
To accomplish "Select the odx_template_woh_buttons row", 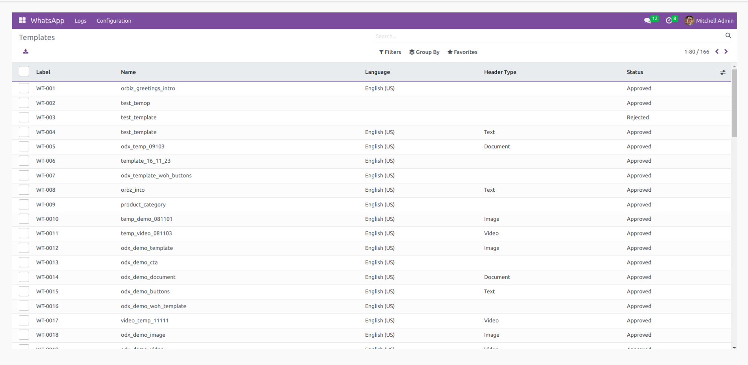I will coord(372,176).
